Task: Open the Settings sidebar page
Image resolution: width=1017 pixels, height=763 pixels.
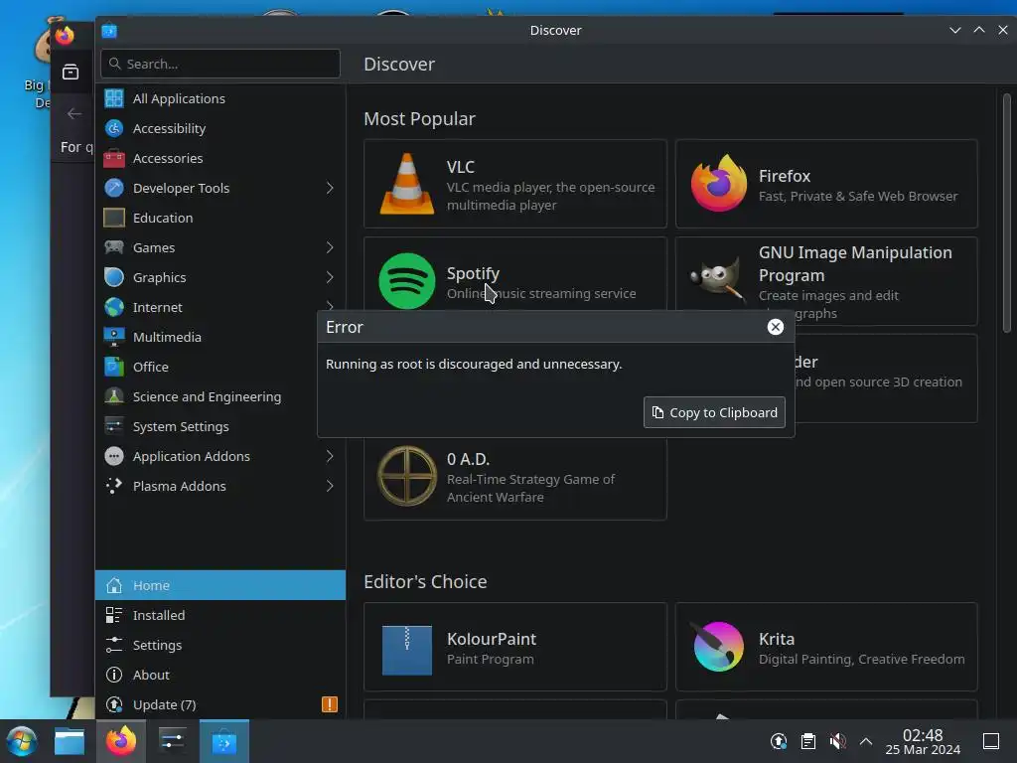Action: 220,645
